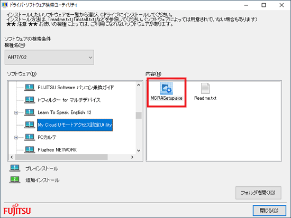Select FUJITSU Software パソコン乗換ガイド in the list

pyautogui.click(x=76, y=88)
